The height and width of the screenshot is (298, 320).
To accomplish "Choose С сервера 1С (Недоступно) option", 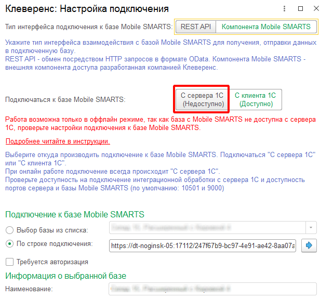I will 202,99.
